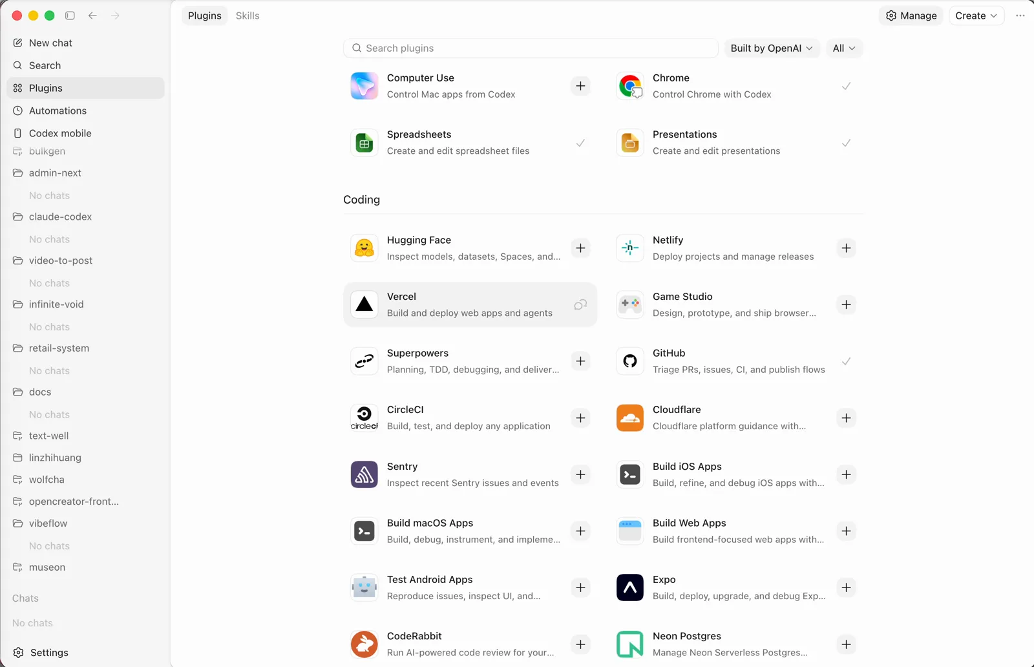Start a New chat from sidebar

coord(85,43)
